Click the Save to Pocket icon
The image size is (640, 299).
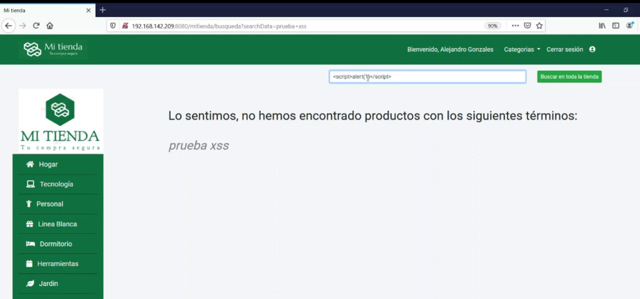click(x=527, y=26)
